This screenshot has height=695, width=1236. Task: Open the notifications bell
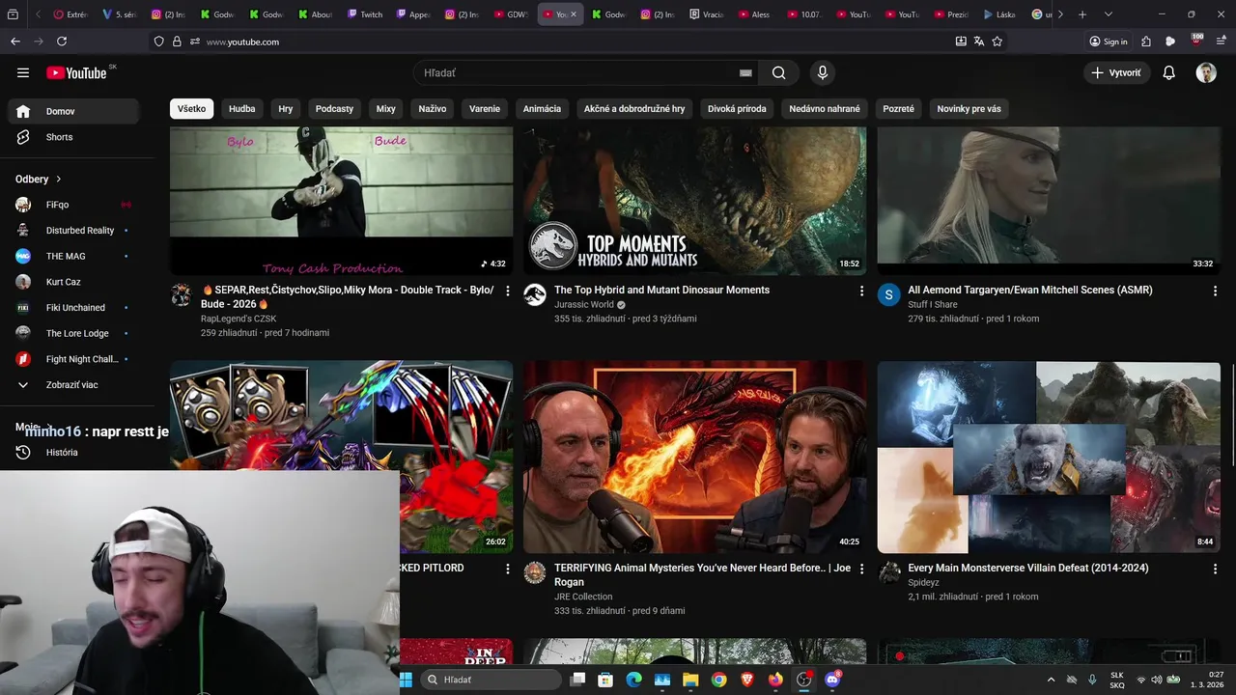click(1168, 72)
